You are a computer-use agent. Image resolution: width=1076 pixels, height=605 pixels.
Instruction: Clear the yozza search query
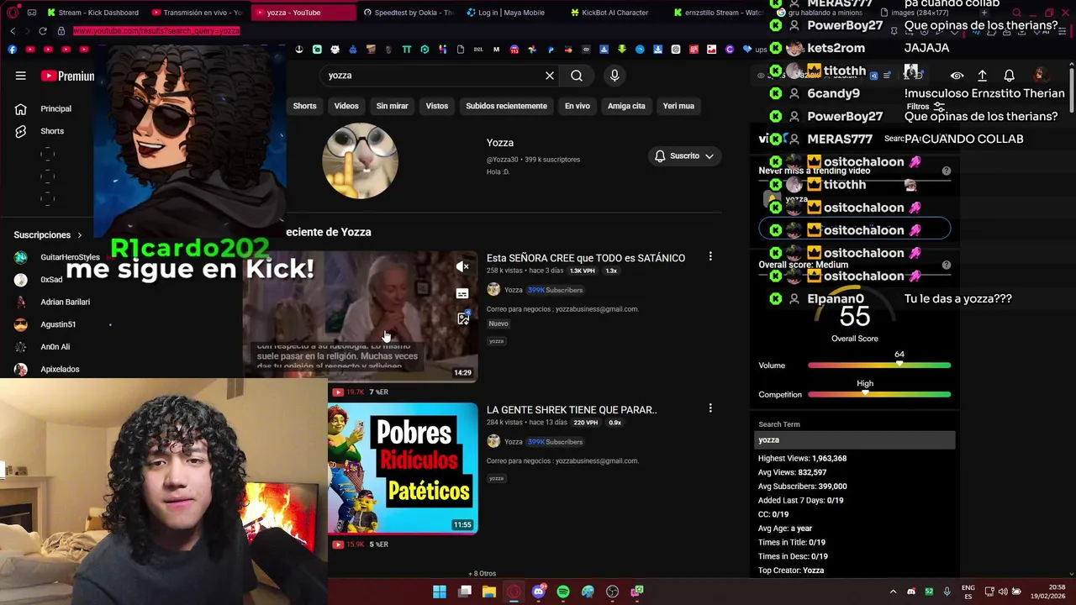coord(550,76)
